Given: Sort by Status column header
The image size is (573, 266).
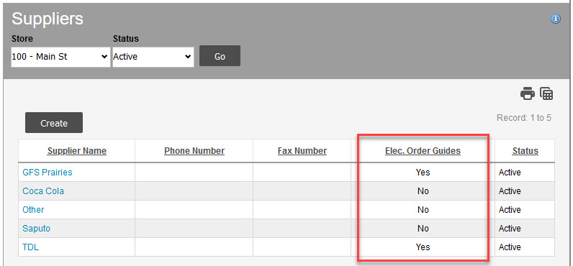Looking at the screenshot, I should (x=525, y=151).
